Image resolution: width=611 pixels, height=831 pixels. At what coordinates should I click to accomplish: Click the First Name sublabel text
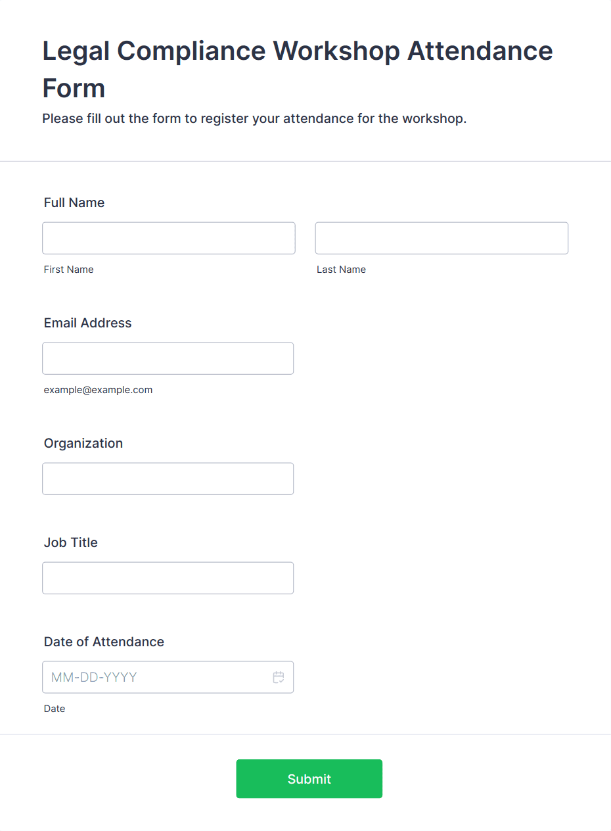[x=69, y=270]
